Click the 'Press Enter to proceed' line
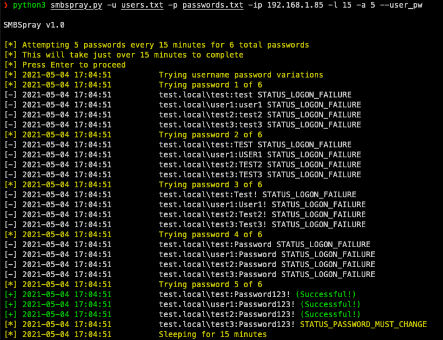The height and width of the screenshot is (340, 443). [x=65, y=65]
